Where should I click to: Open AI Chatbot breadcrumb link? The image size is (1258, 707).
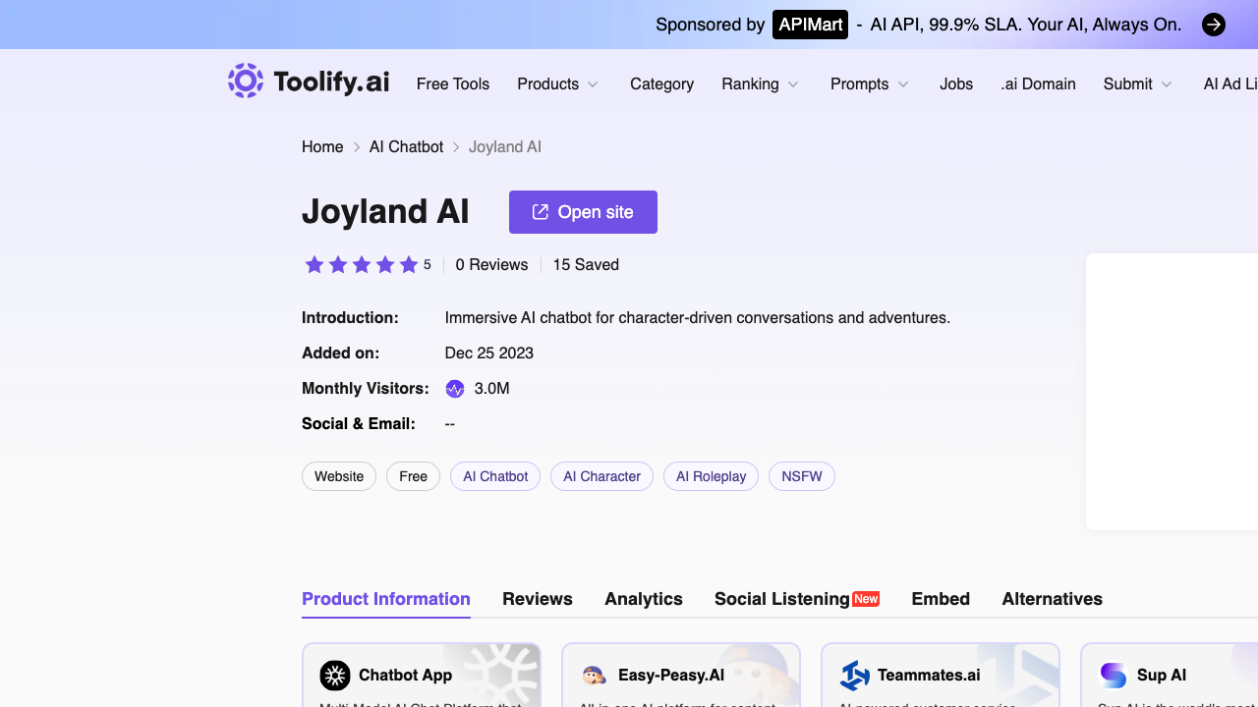(x=406, y=147)
